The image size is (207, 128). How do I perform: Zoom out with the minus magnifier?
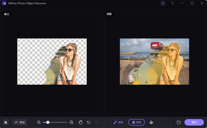click(39, 122)
